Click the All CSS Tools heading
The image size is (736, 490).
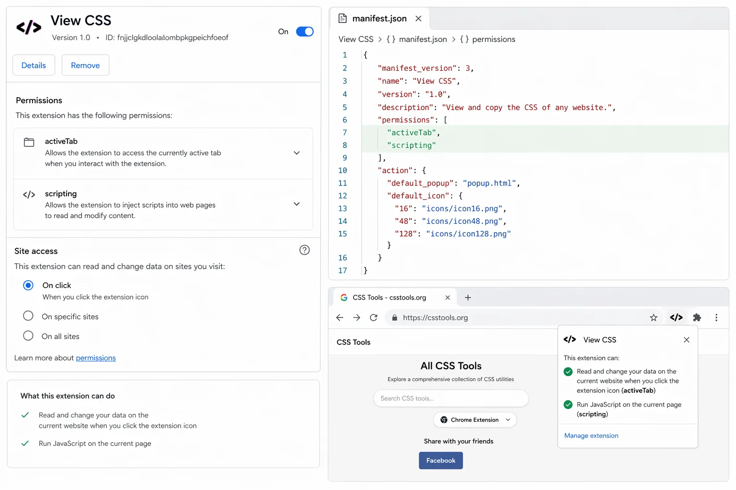click(451, 366)
